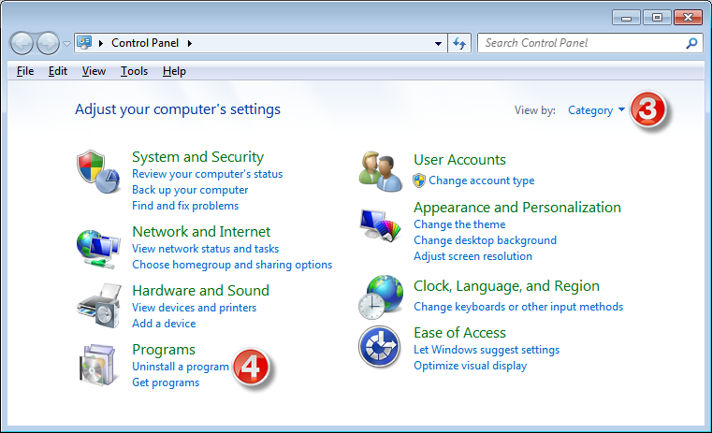Click the User Accounts people icon
This screenshot has height=433, width=712.
coord(381,171)
